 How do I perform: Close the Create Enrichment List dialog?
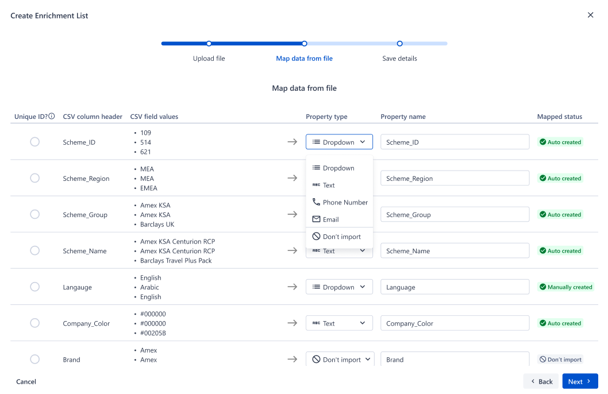tap(590, 15)
